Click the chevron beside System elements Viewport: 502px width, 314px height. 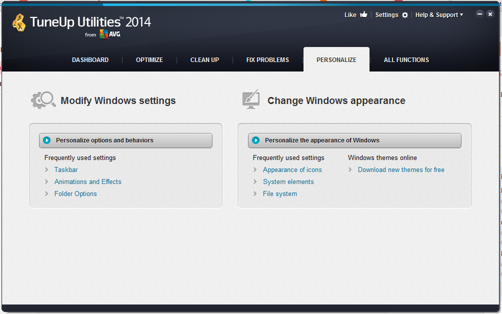[x=255, y=182]
